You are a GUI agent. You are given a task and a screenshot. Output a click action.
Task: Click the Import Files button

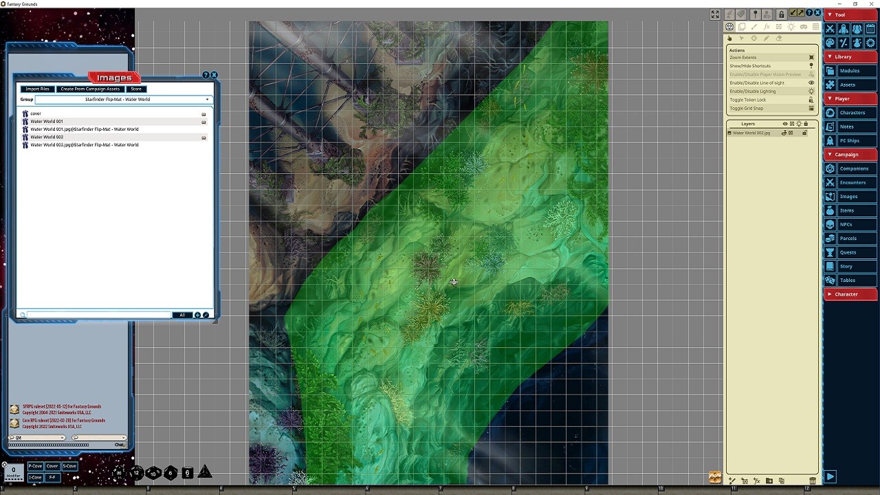click(37, 89)
